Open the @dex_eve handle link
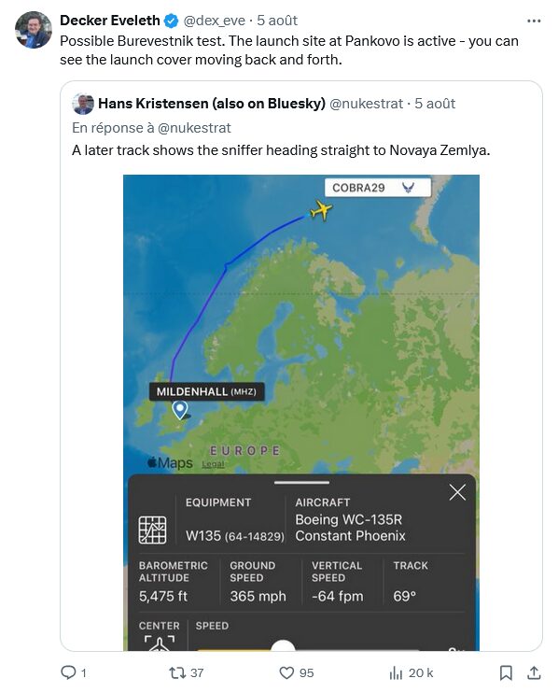Image resolution: width=558 pixels, height=693 pixels. [x=214, y=21]
